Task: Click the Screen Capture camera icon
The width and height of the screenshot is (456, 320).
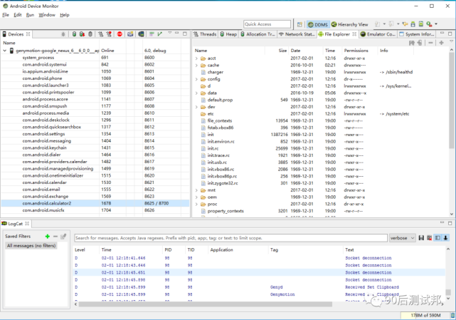Action: tap(131, 33)
